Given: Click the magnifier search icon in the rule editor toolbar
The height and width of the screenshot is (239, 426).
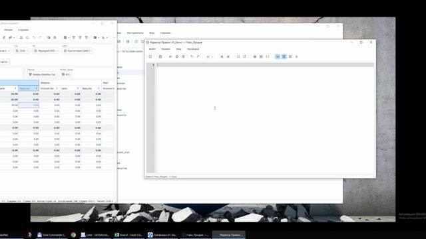Looking at the screenshot, I should point(238,56).
